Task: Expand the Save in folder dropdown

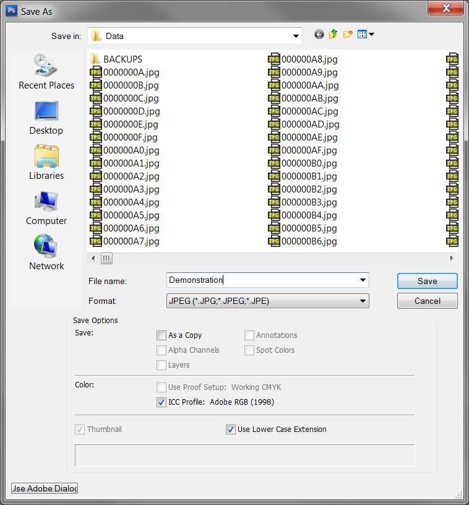Action: pos(296,36)
